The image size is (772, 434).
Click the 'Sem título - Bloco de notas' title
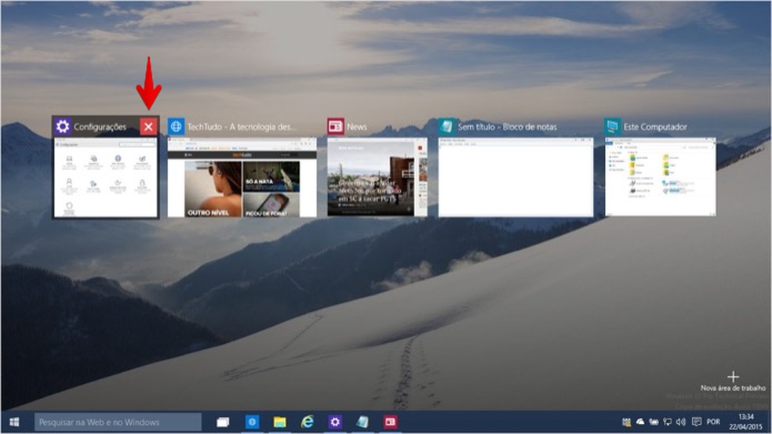(x=507, y=127)
